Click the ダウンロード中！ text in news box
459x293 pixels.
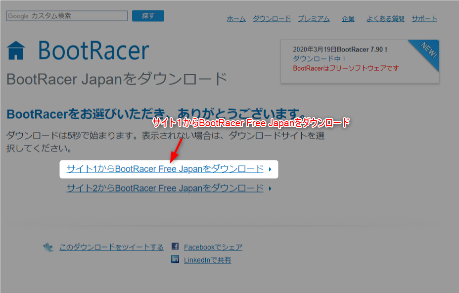pyautogui.click(x=320, y=59)
